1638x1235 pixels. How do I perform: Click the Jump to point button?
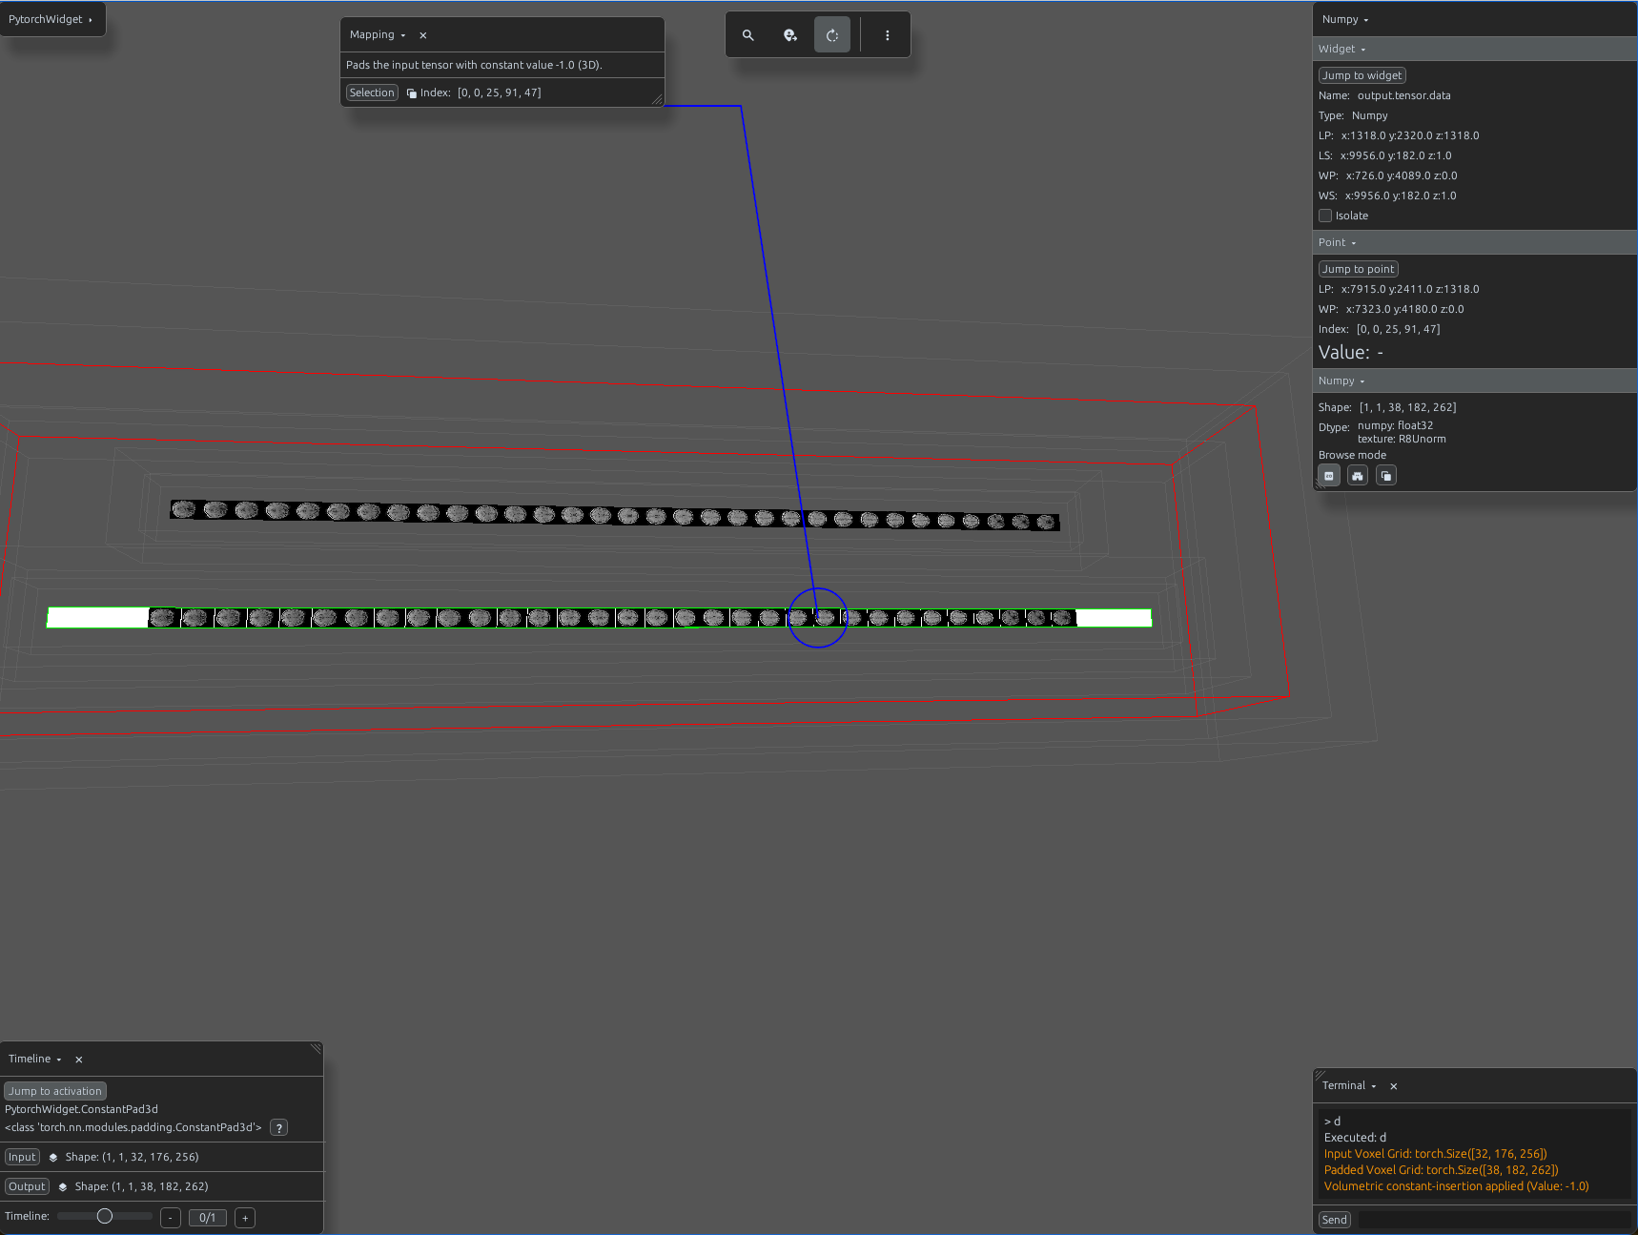click(x=1358, y=269)
